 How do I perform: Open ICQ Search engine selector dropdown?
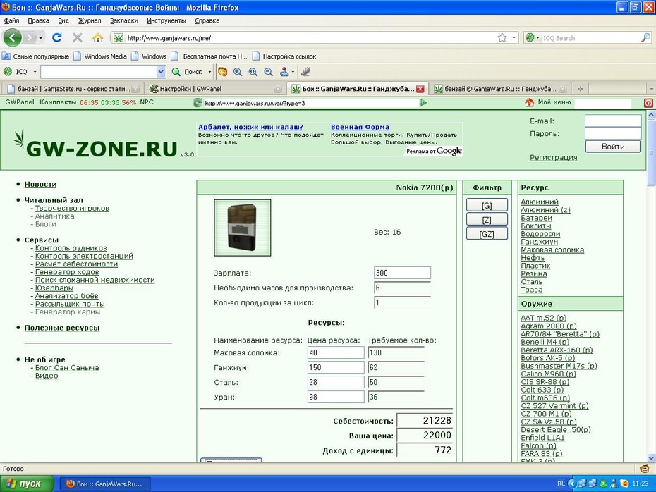point(532,37)
